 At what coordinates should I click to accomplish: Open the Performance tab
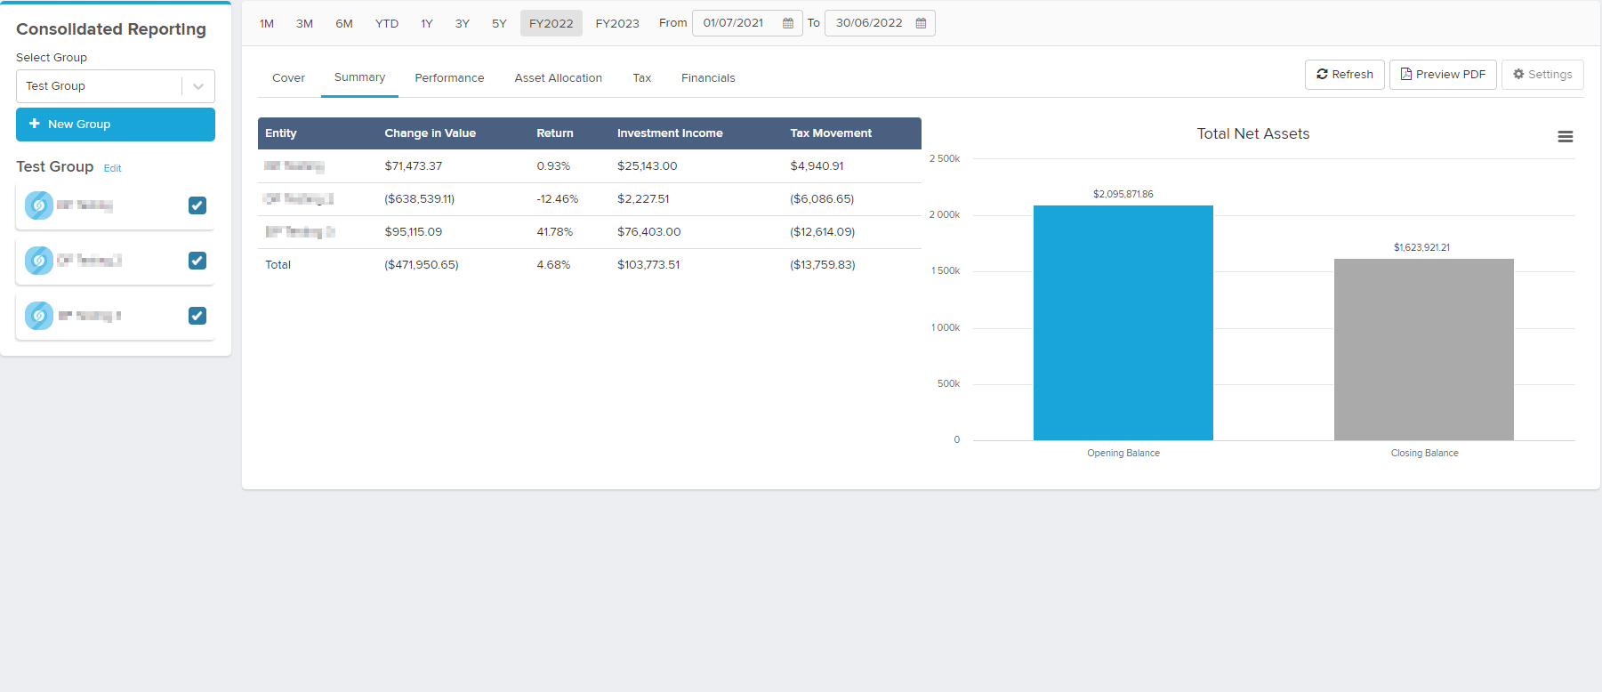point(449,78)
